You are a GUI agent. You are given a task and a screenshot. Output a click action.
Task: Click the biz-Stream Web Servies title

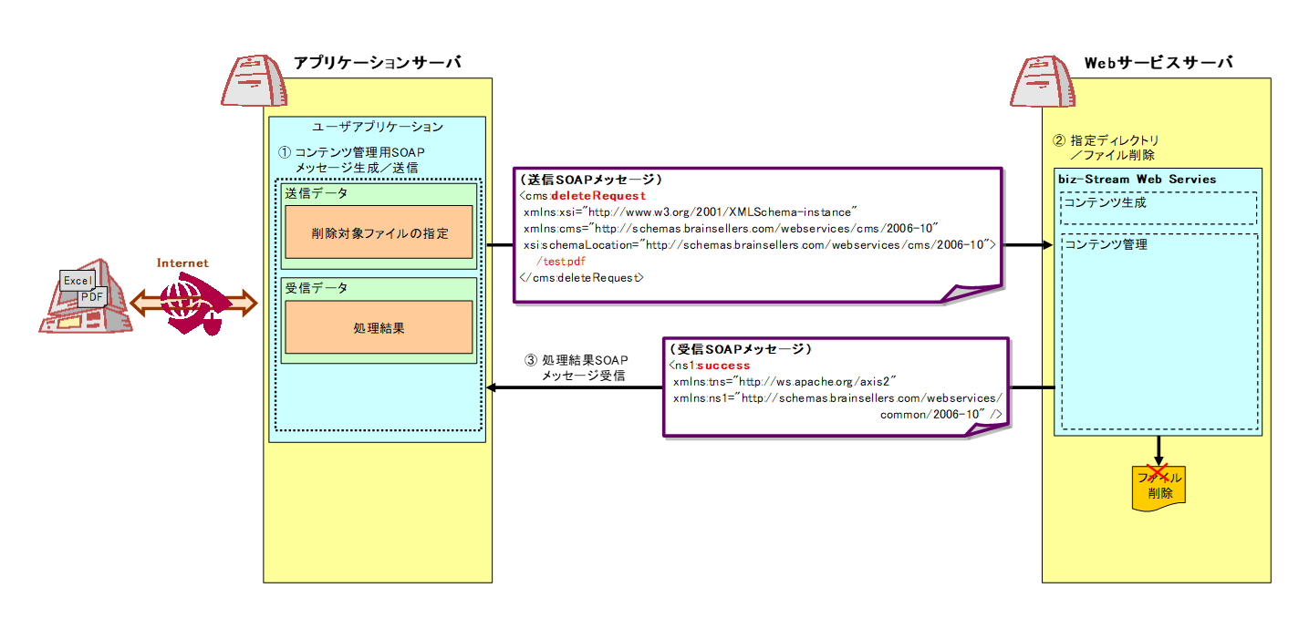pyautogui.click(x=1136, y=180)
